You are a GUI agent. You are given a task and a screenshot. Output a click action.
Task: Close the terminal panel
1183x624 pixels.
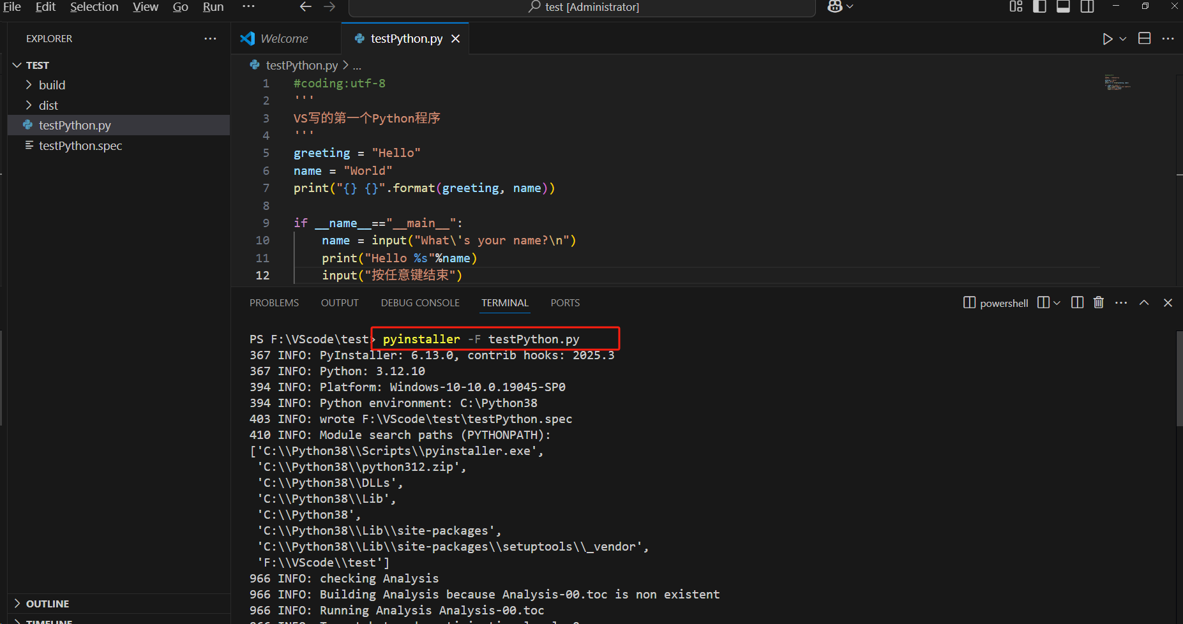click(x=1168, y=302)
